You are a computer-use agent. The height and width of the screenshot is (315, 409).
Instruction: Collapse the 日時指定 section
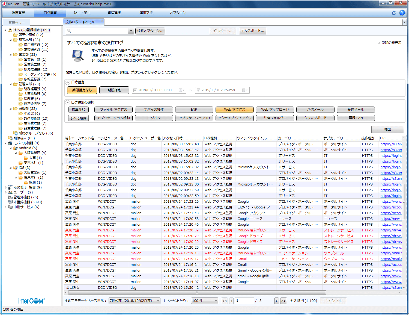(x=68, y=82)
